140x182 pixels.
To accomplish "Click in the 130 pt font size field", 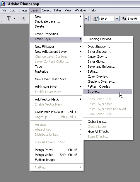I will [107, 19].
